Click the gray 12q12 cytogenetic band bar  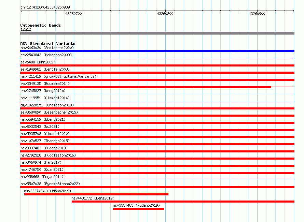point(157,33)
